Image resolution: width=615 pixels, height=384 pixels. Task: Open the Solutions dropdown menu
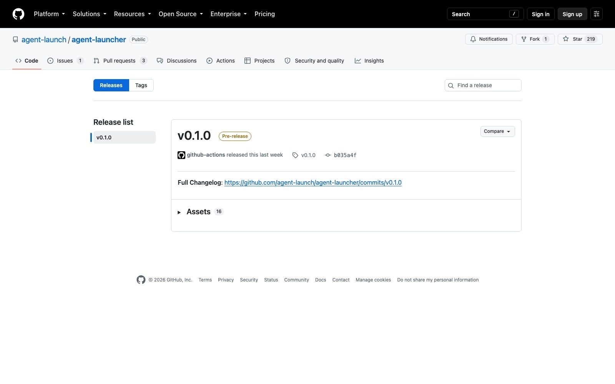(x=90, y=14)
